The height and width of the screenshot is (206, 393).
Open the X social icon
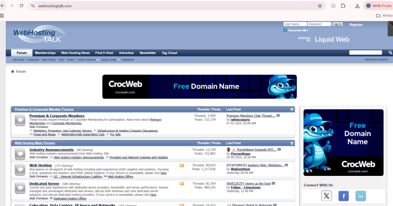tap(326, 196)
